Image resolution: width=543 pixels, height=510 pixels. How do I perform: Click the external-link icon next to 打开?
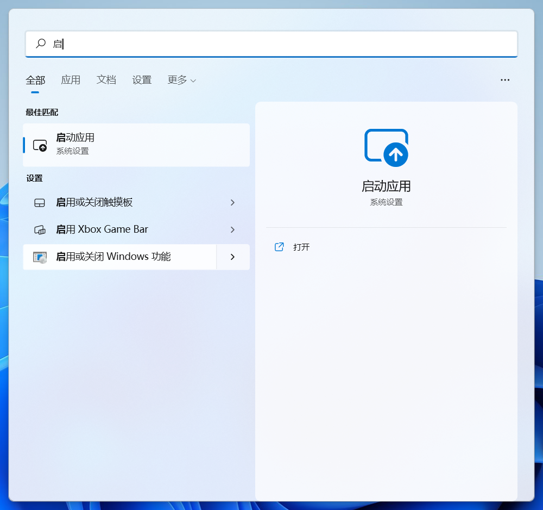tap(279, 247)
